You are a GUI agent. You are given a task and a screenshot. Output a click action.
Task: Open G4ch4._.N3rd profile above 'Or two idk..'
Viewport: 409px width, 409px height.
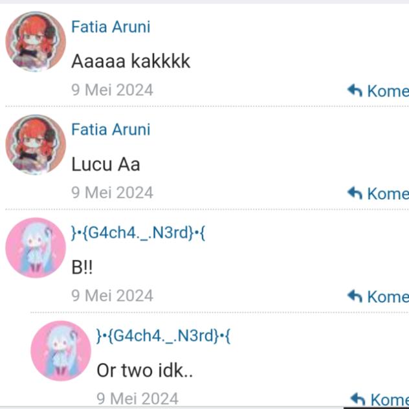pyautogui.click(x=164, y=336)
